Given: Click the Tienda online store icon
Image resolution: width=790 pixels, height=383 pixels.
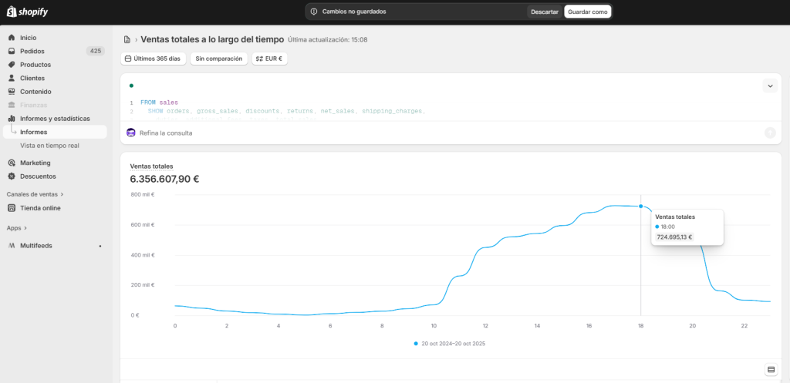Looking at the screenshot, I should 12,208.
